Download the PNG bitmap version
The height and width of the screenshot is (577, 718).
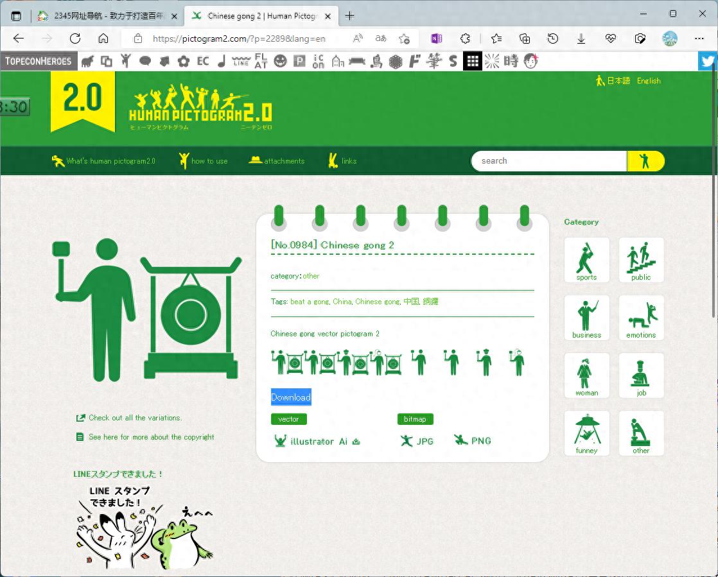(472, 441)
